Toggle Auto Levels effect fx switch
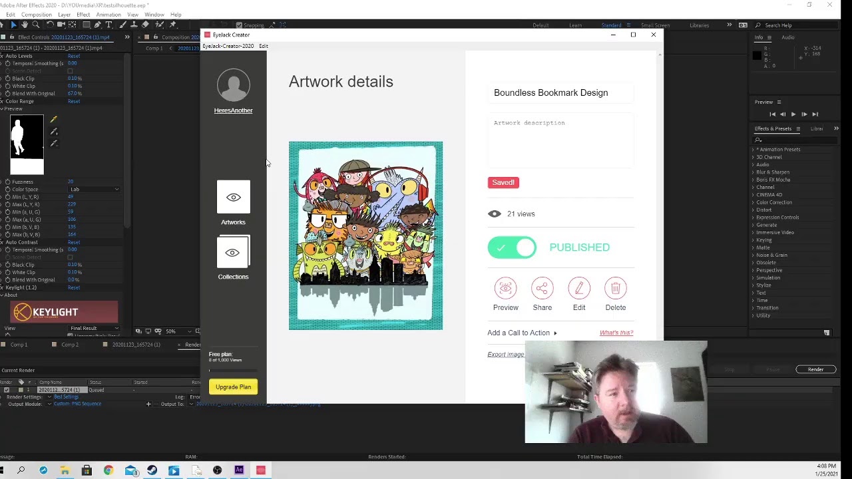852x479 pixels. (x=2, y=56)
